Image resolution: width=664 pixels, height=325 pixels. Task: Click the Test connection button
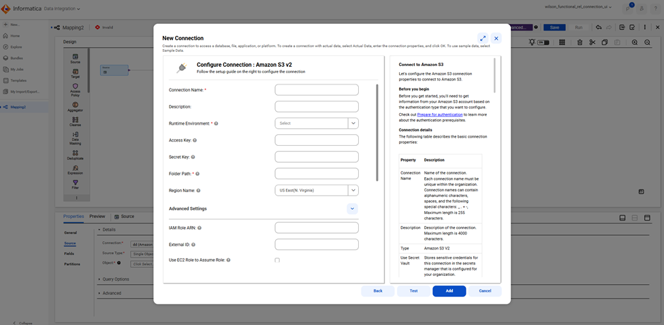[414, 291]
